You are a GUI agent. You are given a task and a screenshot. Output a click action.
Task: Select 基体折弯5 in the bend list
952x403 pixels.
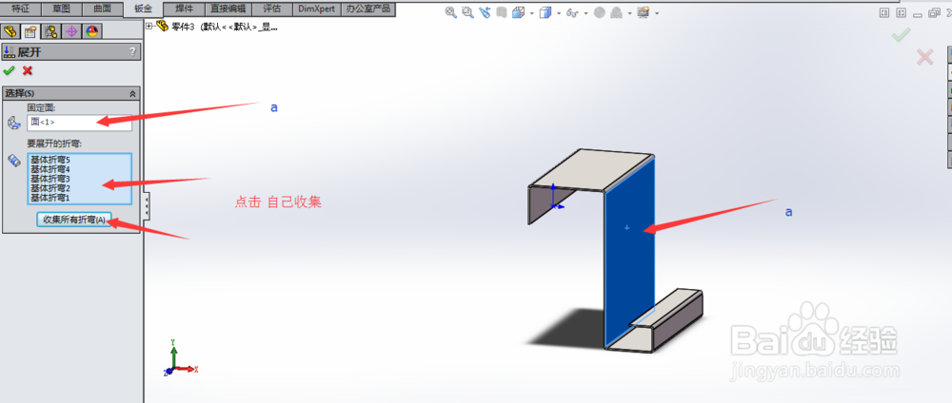point(51,160)
